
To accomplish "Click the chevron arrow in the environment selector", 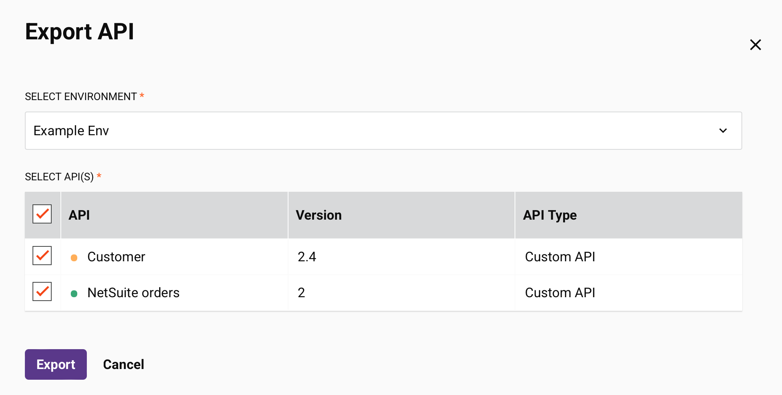I will 723,131.
